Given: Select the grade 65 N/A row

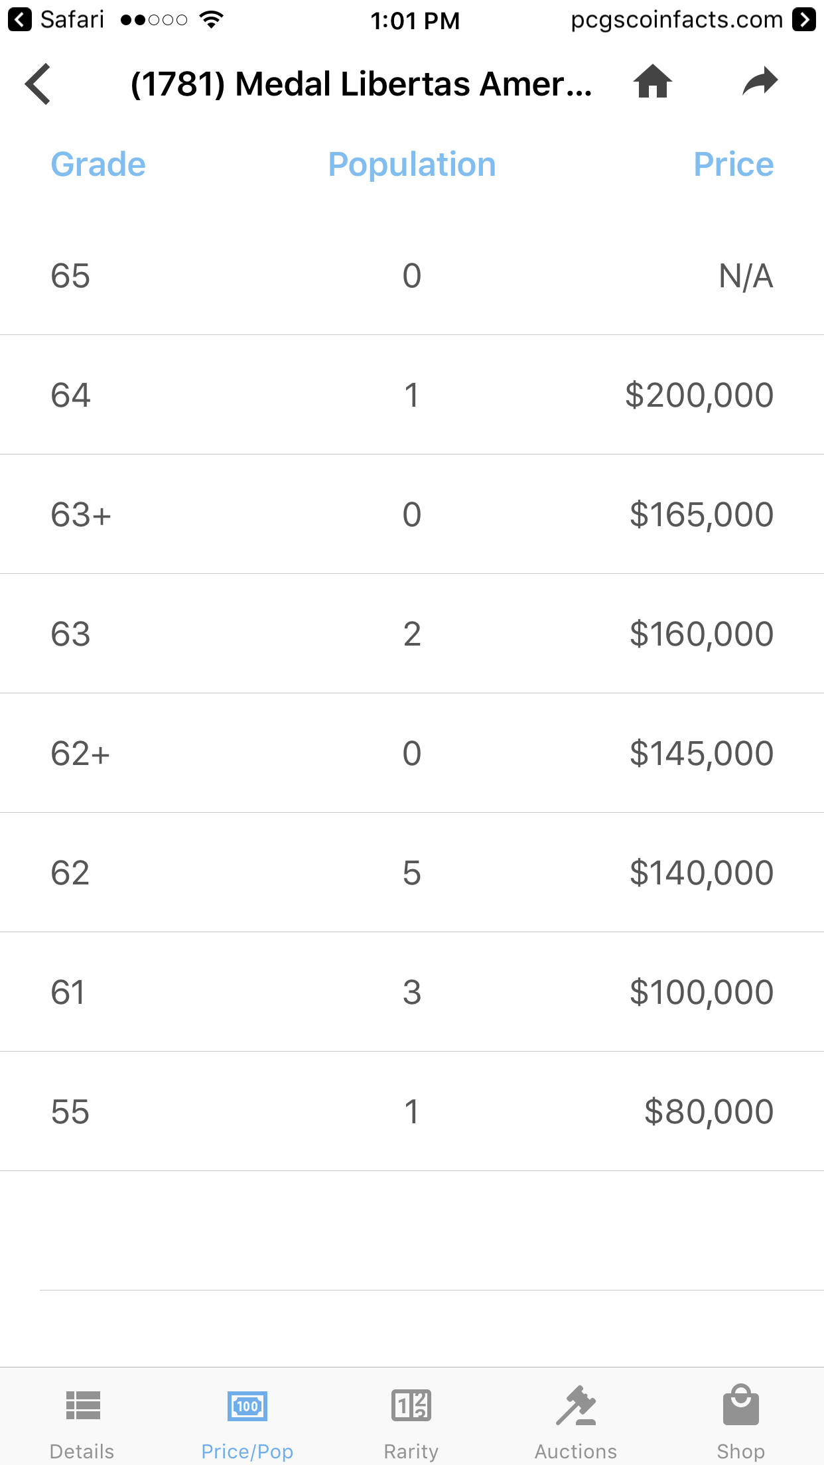Looking at the screenshot, I should [x=412, y=275].
